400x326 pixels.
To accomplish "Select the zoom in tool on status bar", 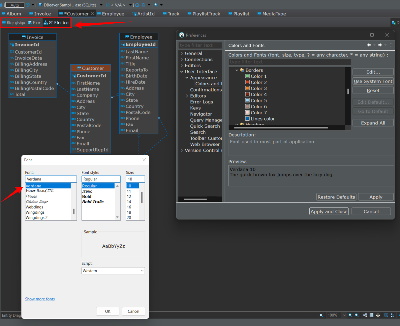I will tap(350, 315).
